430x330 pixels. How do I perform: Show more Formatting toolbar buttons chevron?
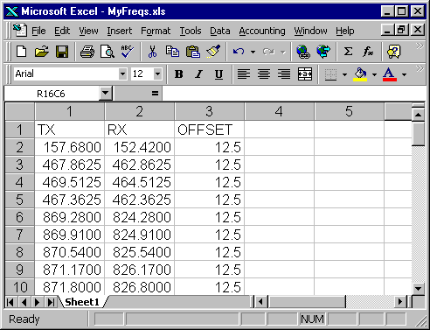pos(420,68)
